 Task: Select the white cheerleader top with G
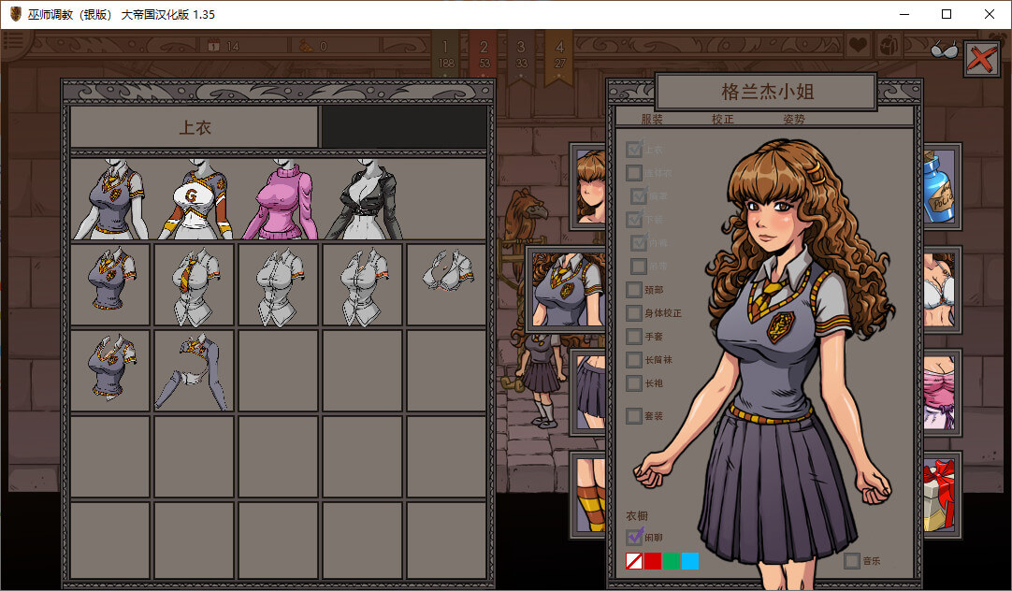(x=195, y=198)
